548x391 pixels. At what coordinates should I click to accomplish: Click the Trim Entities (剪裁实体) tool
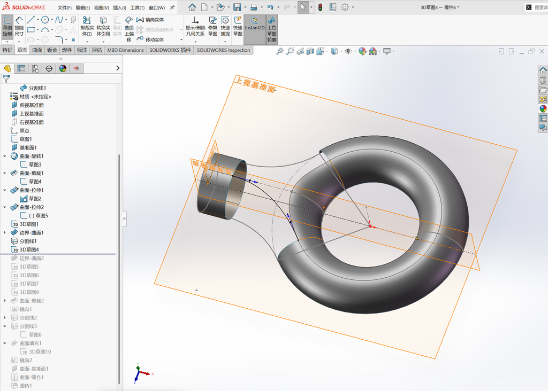point(87,27)
